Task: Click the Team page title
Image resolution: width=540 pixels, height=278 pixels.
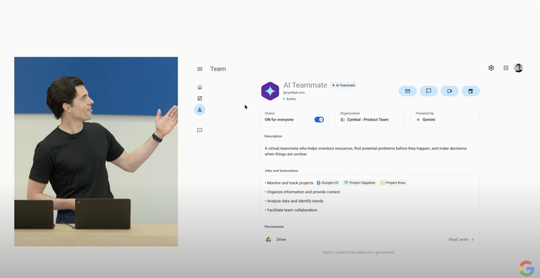Action: tap(218, 69)
